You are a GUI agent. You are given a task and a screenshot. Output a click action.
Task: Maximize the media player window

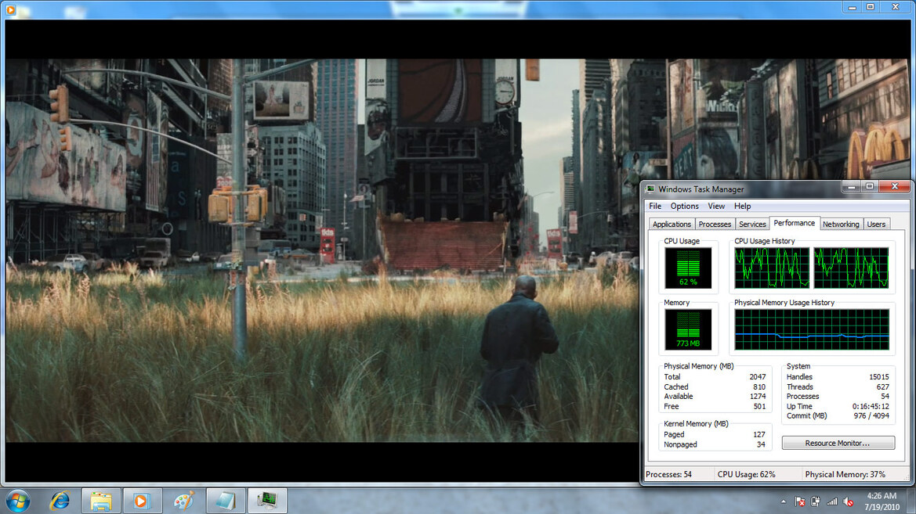pyautogui.click(x=871, y=7)
